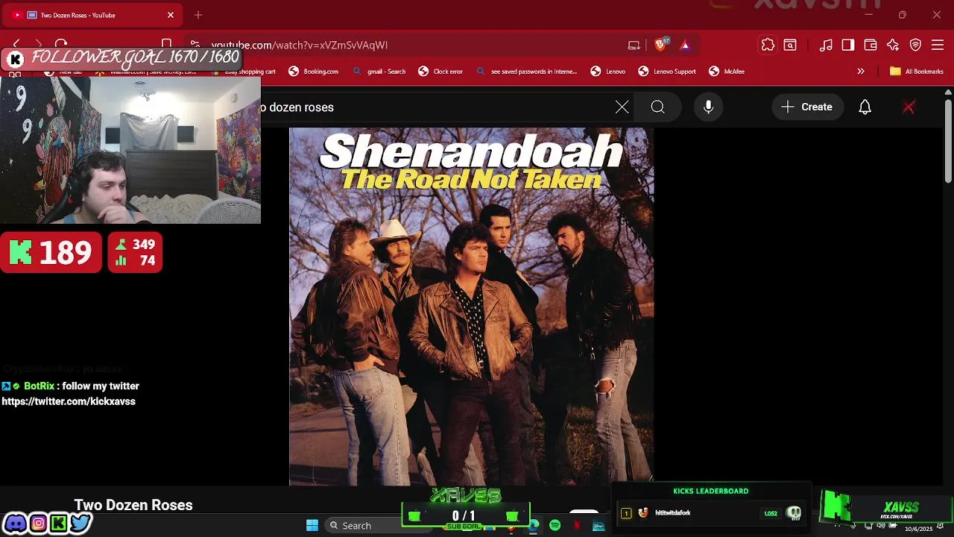Open Brave VPN shield icon
The width and height of the screenshot is (954, 537).
[916, 45]
